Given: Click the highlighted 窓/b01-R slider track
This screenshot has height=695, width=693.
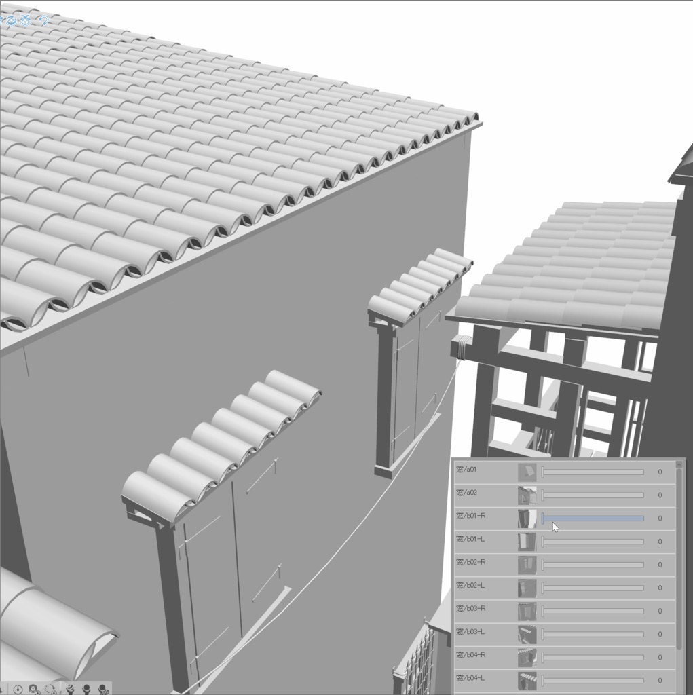Looking at the screenshot, I should click(593, 518).
